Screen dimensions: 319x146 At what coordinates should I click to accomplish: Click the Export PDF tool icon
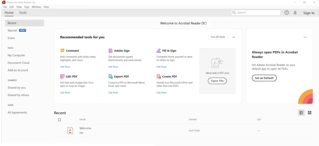(111, 76)
